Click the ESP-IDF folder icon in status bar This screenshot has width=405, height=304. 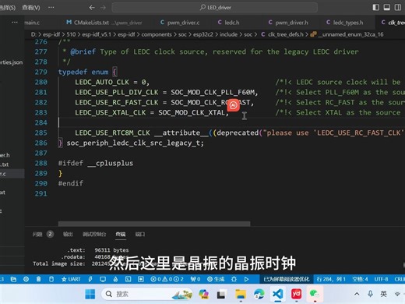point(13,279)
